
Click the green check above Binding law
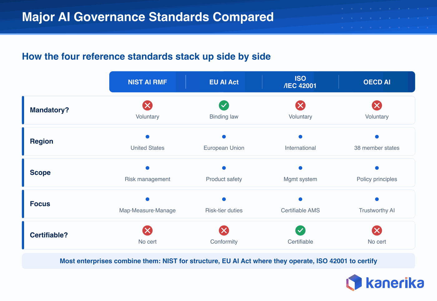click(224, 105)
